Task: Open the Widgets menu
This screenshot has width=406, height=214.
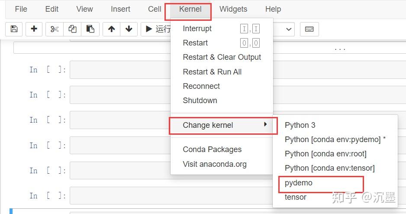Action: [x=233, y=9]
